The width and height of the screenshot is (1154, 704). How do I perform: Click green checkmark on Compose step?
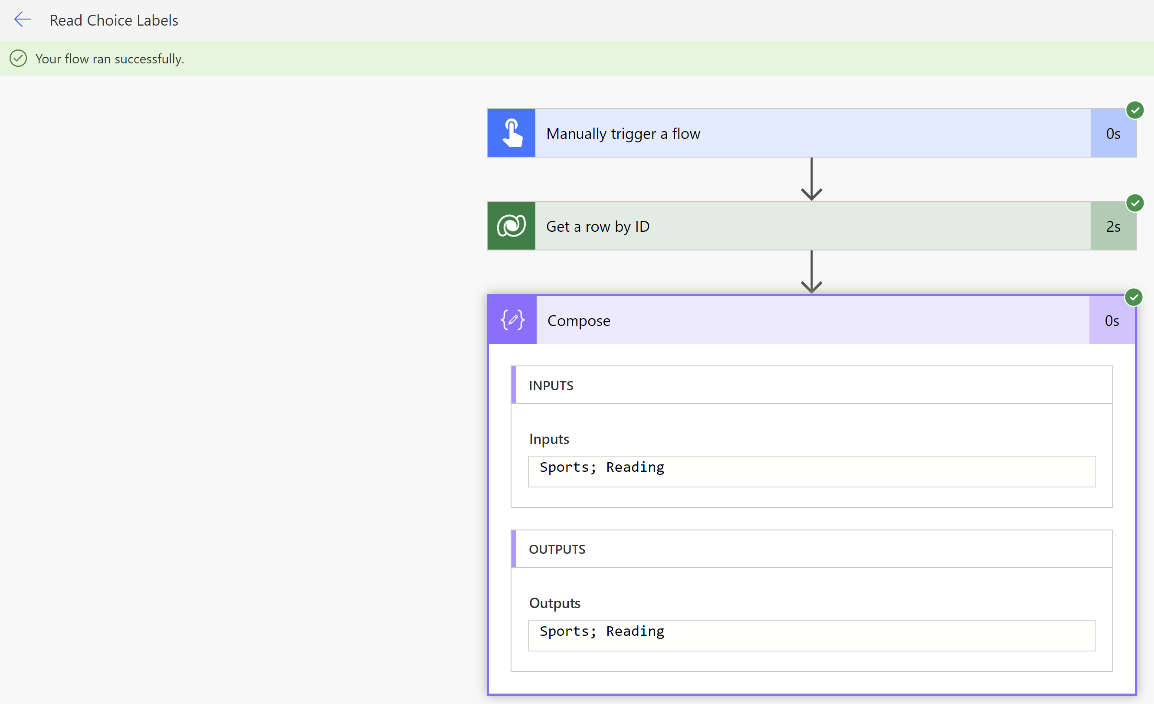(x=1133, y=297)
